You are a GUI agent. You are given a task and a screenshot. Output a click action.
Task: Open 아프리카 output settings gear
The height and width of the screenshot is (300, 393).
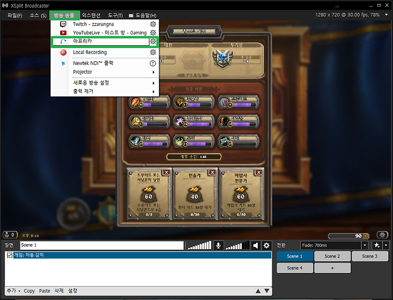pyautogui.click(x=153, y=42)
